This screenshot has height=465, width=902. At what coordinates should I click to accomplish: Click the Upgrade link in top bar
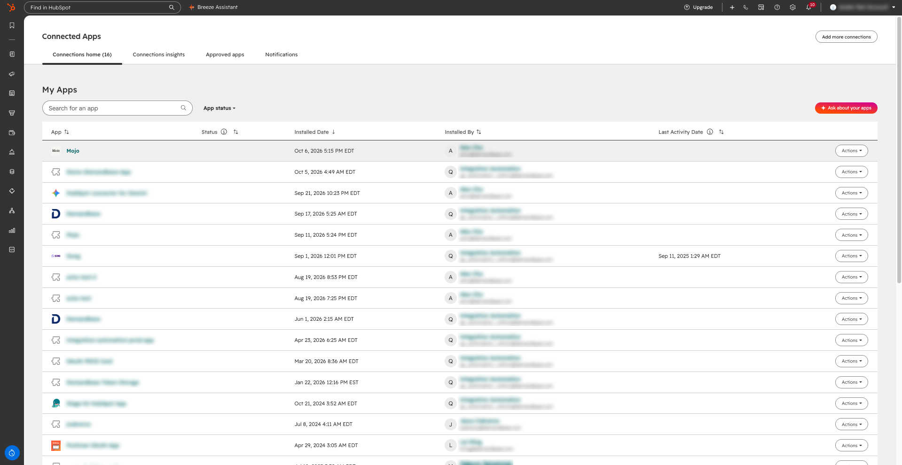[698, 8]
